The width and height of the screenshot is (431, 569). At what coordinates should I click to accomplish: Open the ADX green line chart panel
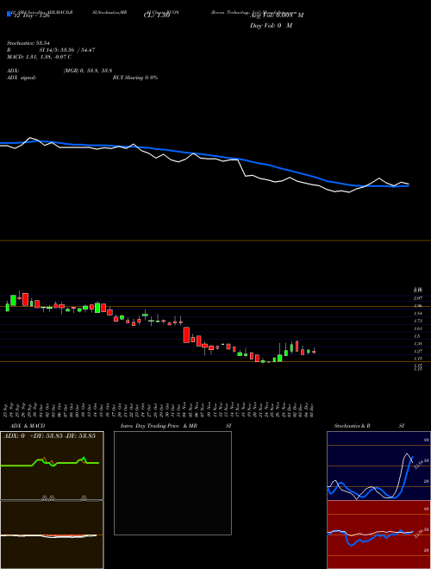pyautogui.click(x=52, y=466)
